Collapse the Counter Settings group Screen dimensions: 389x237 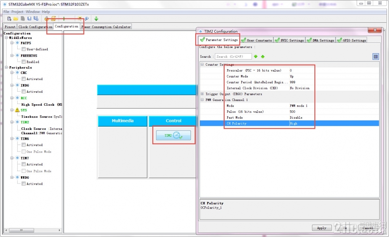coord(202,64)
